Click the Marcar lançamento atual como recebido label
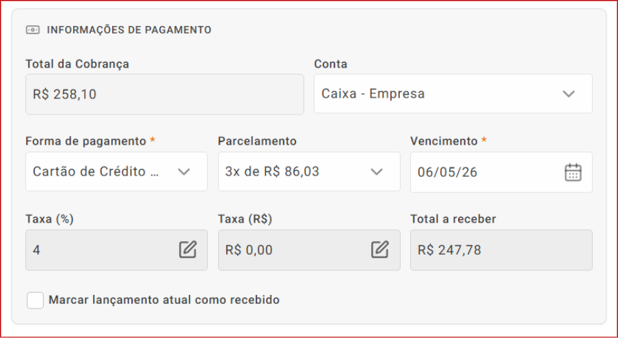This screenshot has height=338, width=618. tap(164, 300)
